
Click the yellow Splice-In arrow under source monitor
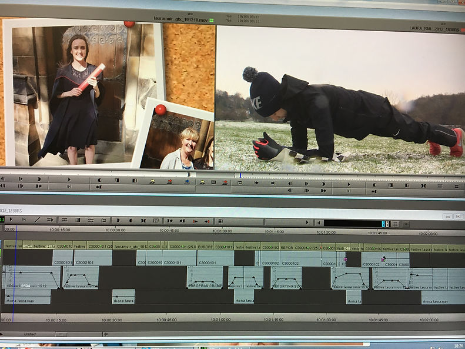152,181
